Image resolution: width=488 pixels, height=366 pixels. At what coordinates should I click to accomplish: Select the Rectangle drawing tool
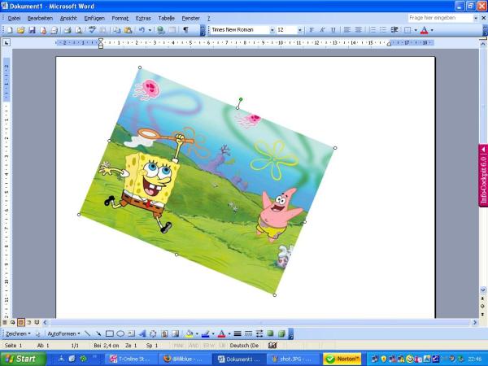click(x=109, y=333)
